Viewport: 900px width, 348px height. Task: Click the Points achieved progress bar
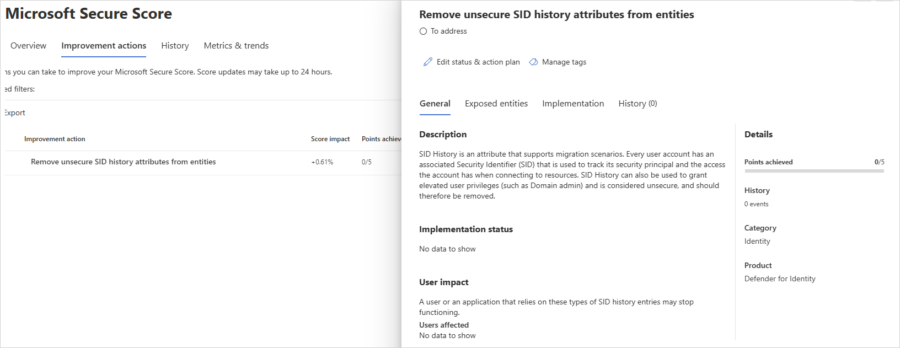click(813, 171)
